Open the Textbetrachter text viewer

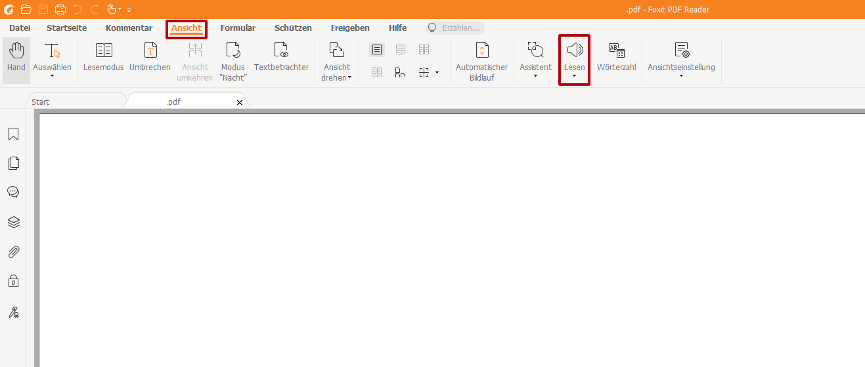point(281,57)
